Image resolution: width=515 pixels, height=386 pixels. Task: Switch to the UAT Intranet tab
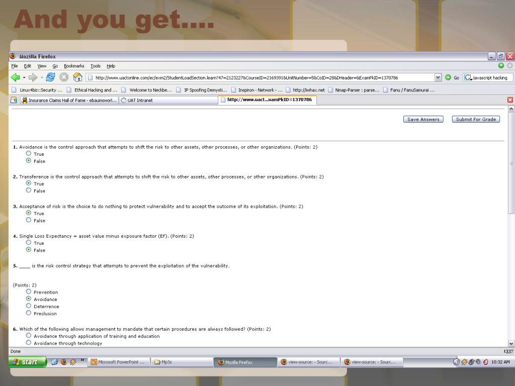(x=168, y=100)
